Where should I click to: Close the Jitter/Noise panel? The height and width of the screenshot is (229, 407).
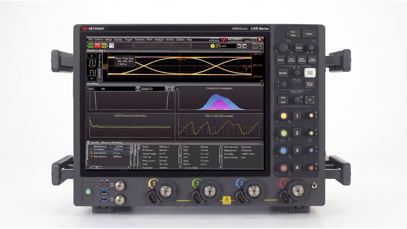(262, 84)
